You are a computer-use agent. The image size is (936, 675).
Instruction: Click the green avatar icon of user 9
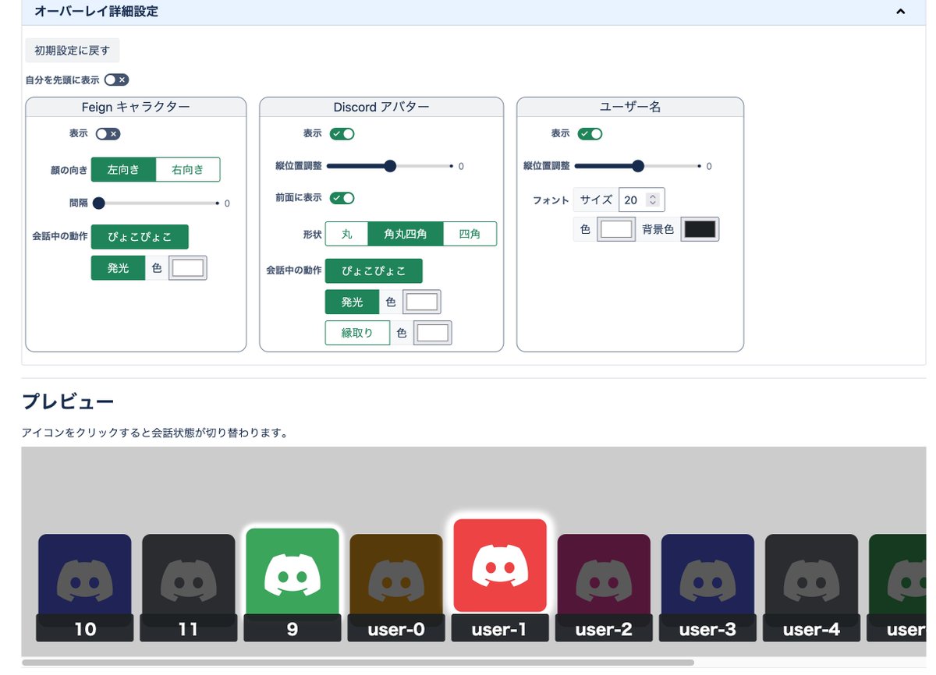tap(292, 571)
